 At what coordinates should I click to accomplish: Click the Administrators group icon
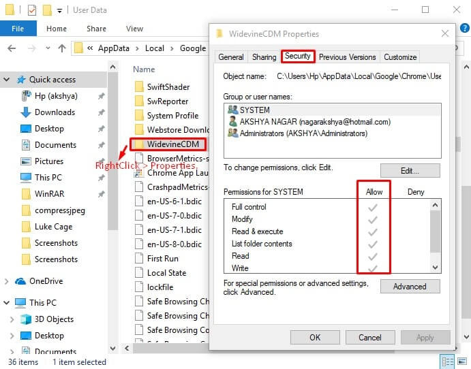[232, 133]
